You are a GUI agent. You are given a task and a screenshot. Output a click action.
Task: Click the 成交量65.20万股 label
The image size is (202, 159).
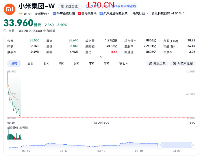point(18,128)
